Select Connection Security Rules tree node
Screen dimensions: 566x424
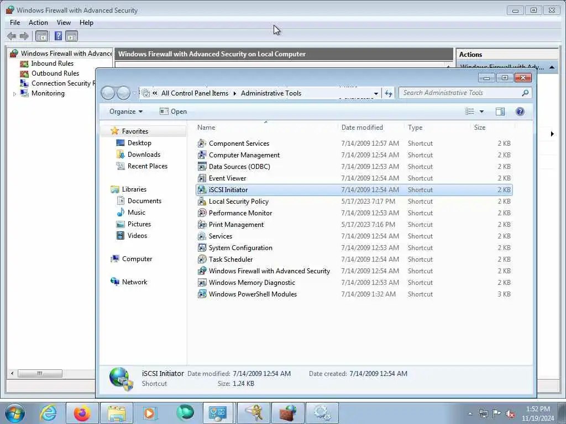[63, 83]
